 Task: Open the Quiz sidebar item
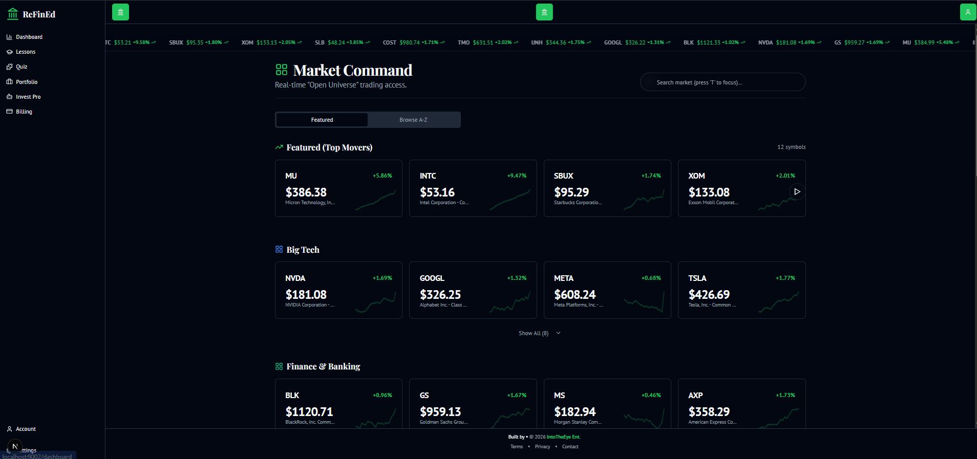[x=17, y=67]
